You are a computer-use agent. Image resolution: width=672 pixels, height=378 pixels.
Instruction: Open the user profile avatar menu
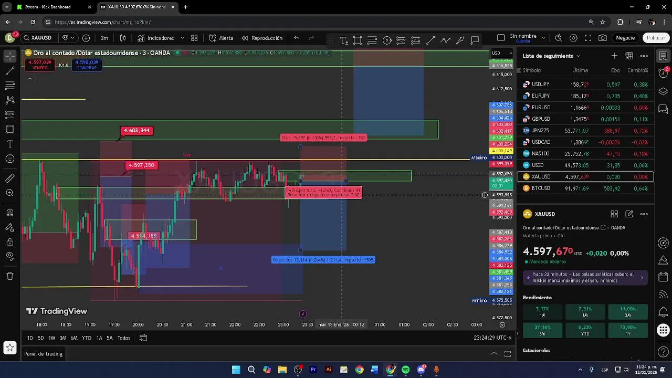9,38
